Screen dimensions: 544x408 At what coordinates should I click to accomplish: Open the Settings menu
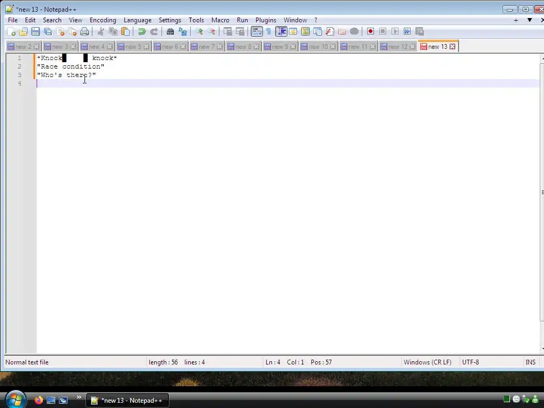(169, 20)
